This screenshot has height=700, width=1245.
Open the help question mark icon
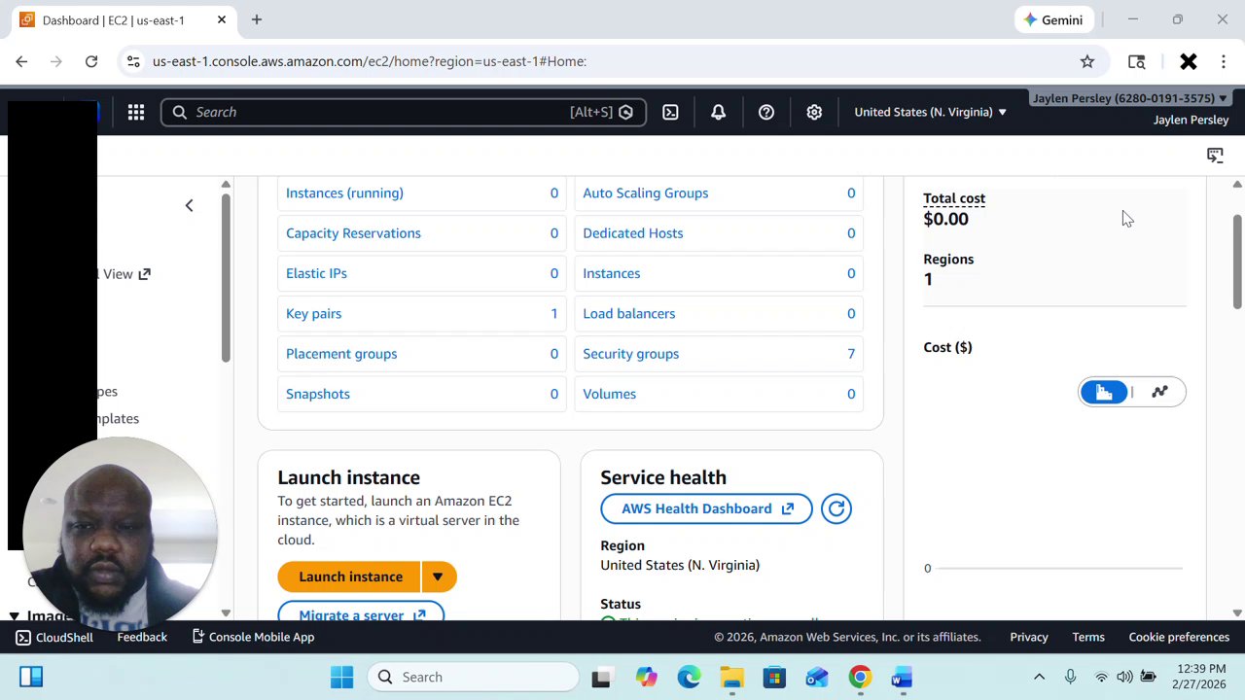pos(766,112)
